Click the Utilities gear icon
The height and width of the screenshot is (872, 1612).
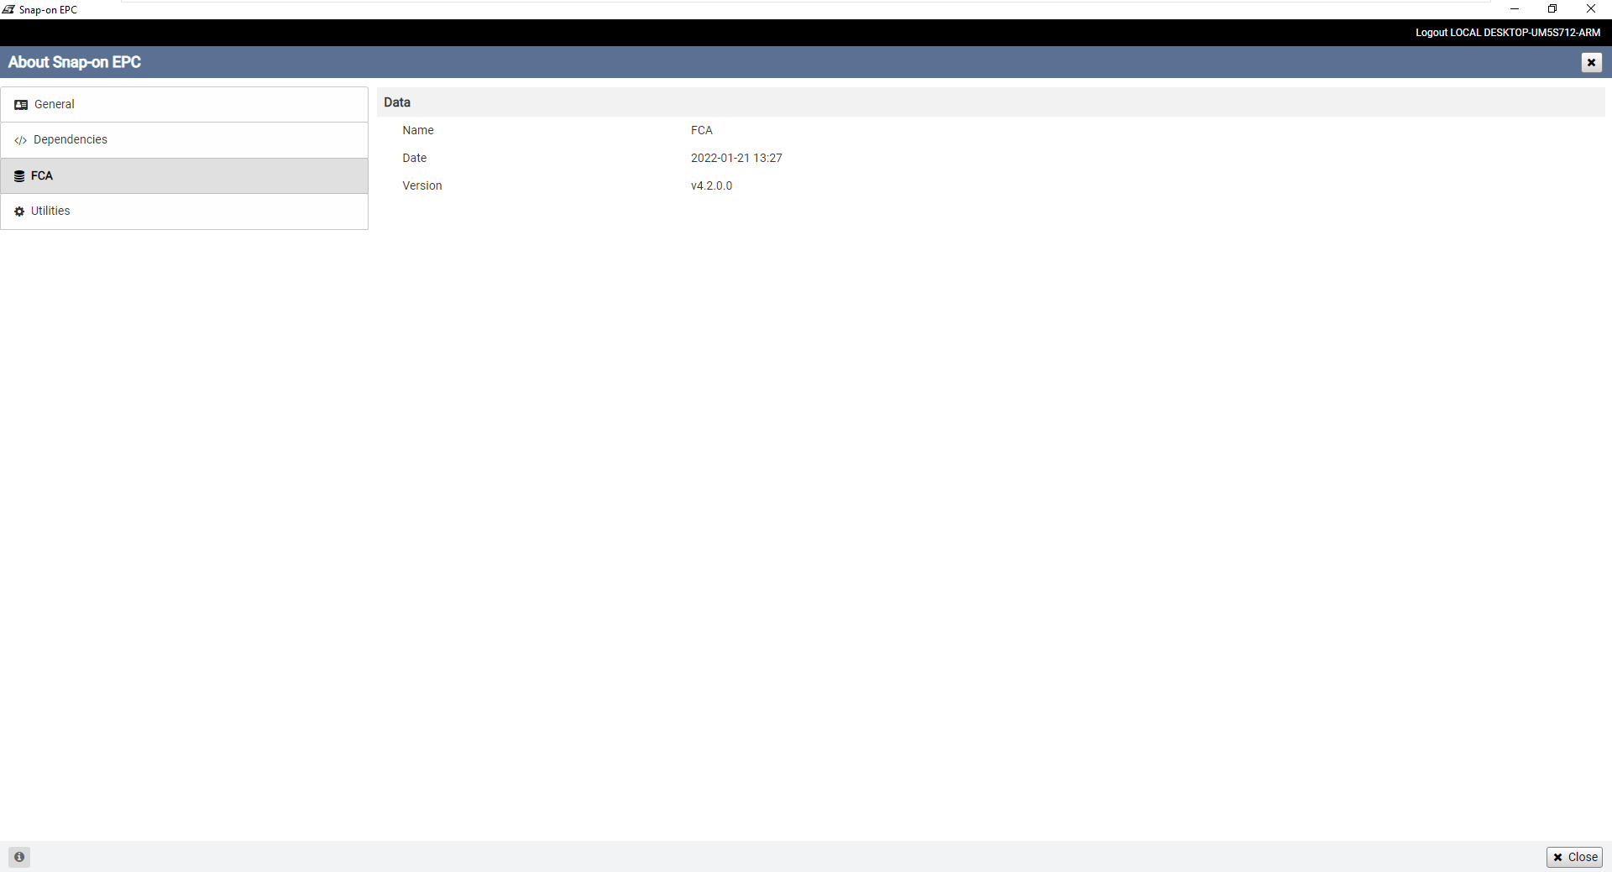[x=19, y=211]
